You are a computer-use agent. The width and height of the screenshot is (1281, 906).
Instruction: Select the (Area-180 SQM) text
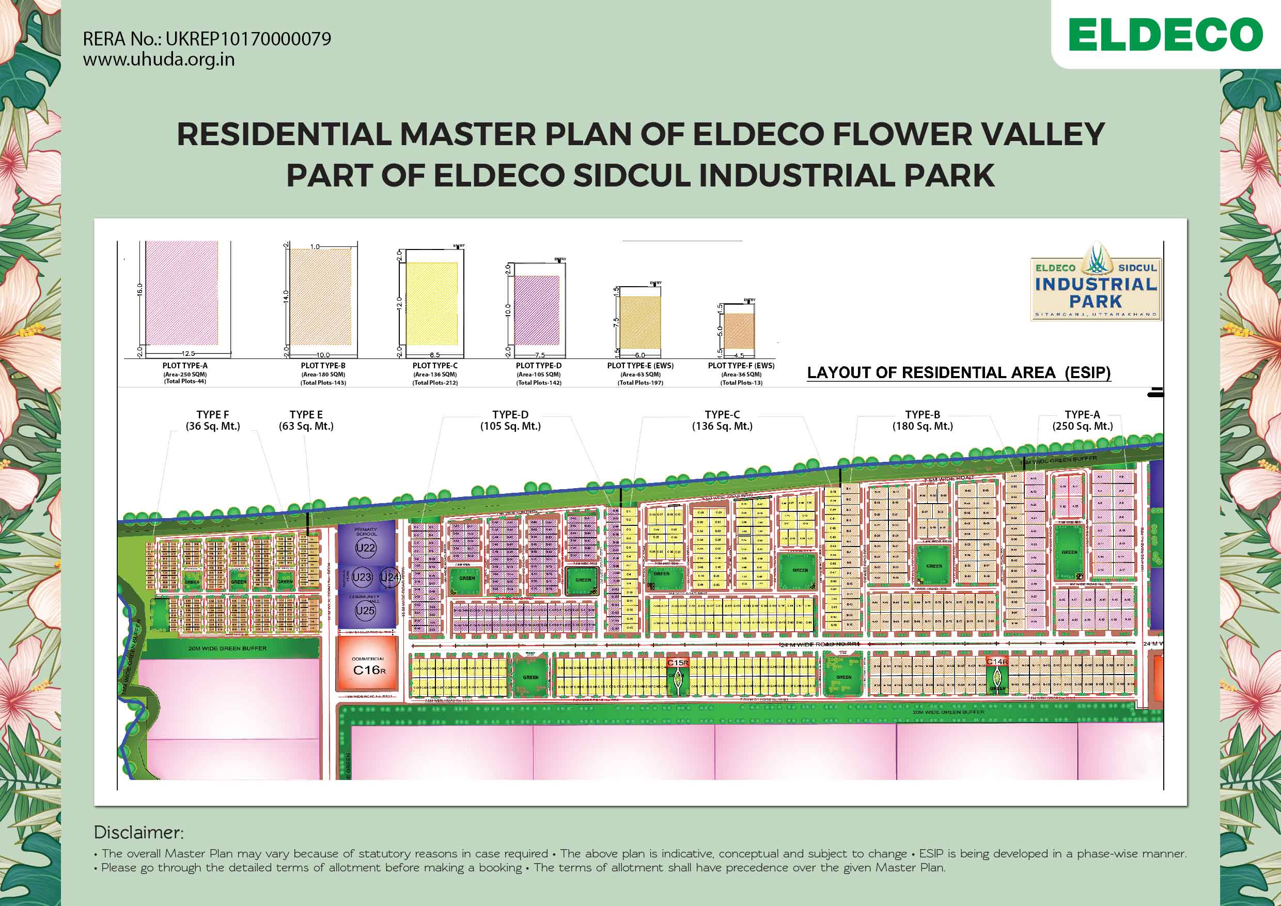coord(323,374)
